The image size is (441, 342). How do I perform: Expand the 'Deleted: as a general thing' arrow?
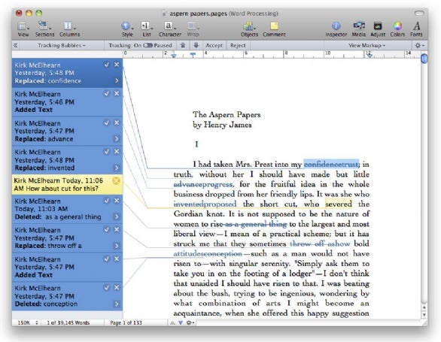tap(117, 216)
